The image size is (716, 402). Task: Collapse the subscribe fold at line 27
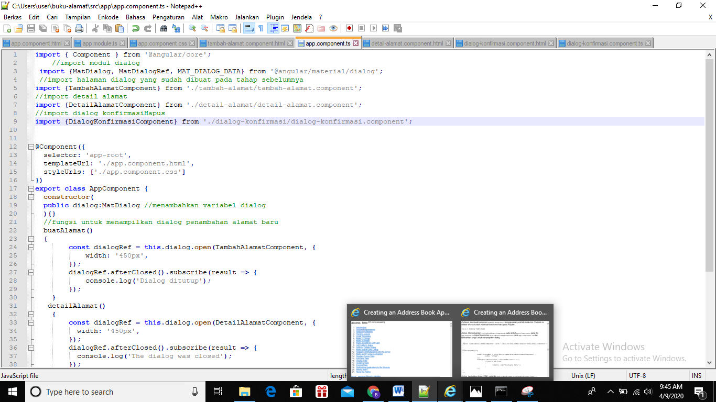pos(31,272)
